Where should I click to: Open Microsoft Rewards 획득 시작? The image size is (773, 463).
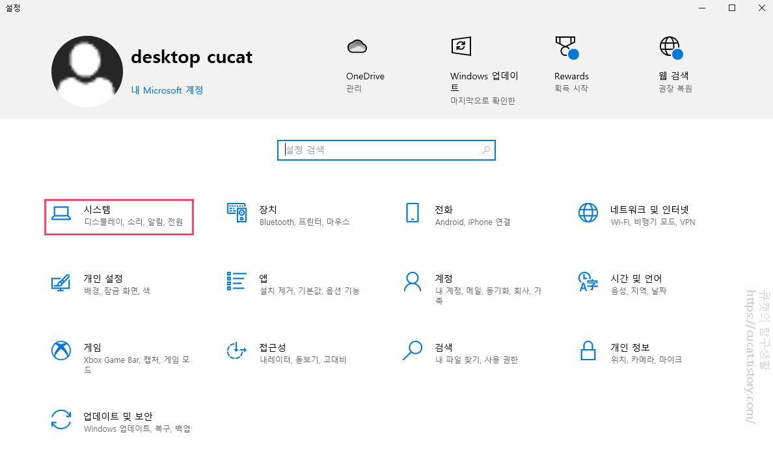[x=571, y=62]
